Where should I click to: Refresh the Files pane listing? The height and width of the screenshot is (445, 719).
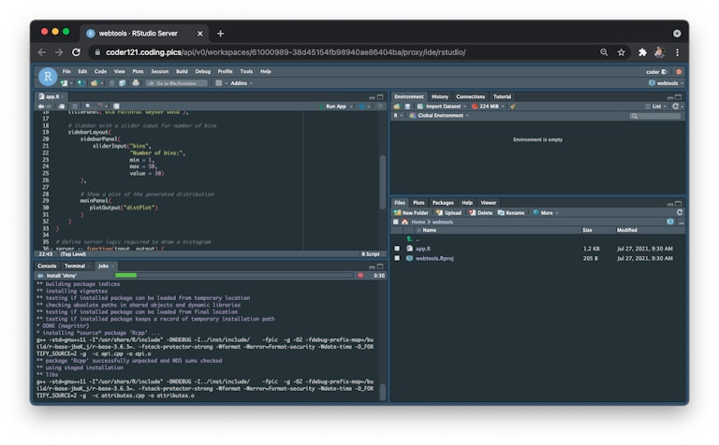tap(680, 212)
